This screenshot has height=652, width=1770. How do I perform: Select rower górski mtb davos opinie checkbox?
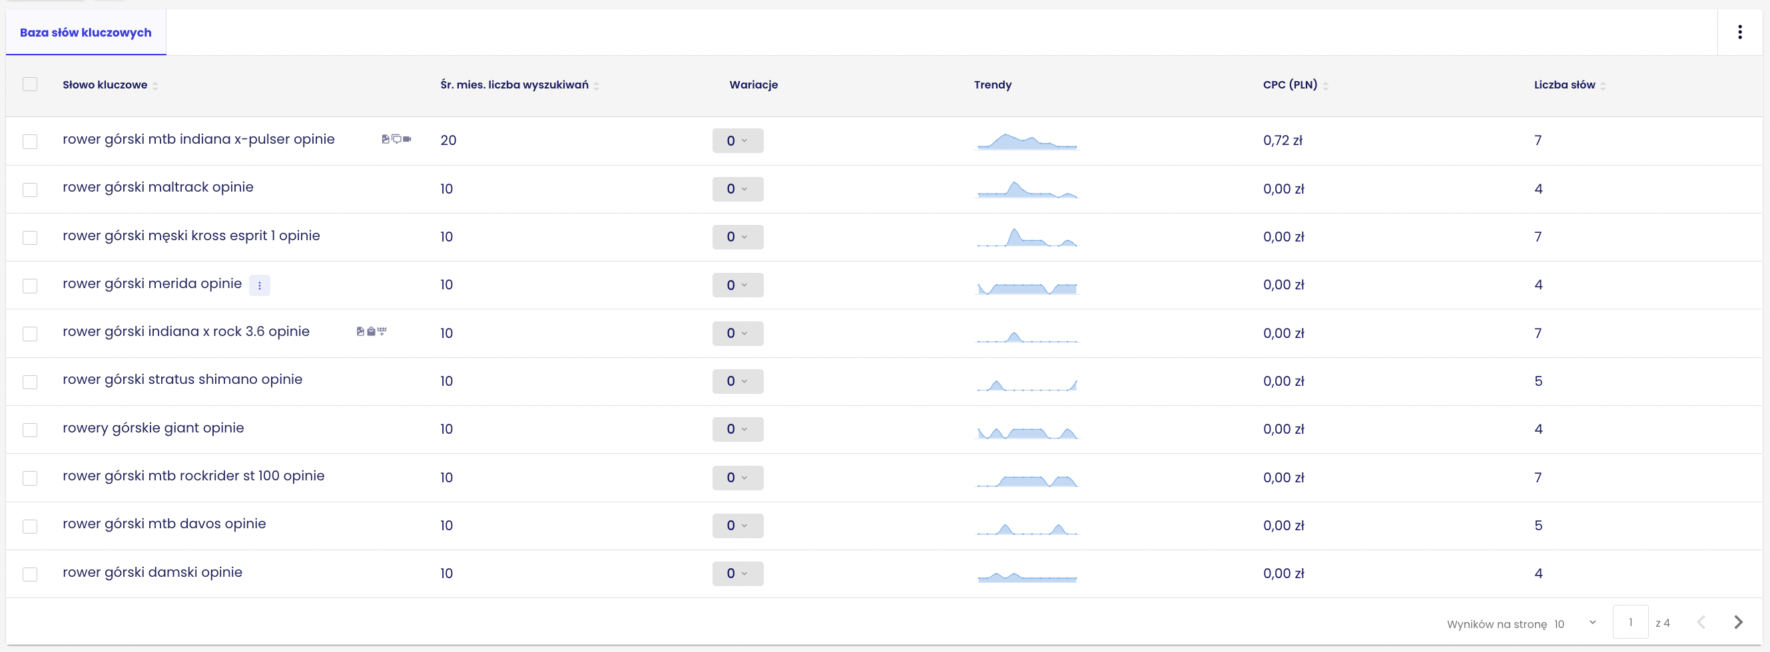pyautogui.click(x=29, y=526)
